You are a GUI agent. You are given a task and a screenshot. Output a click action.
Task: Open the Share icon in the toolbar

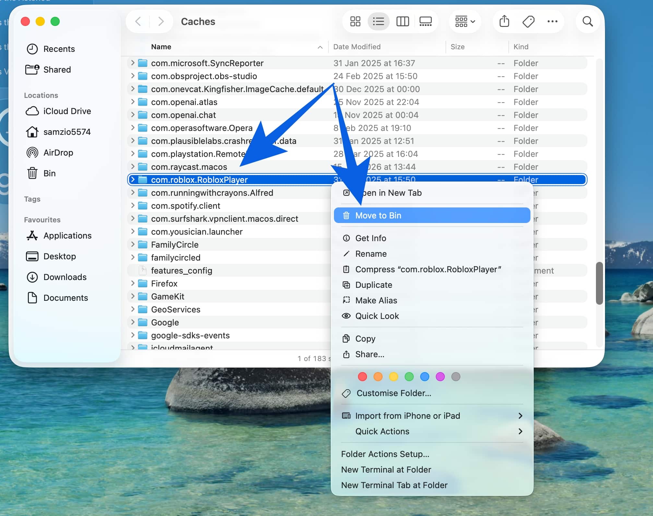pyautogui.click(x=504, y=21)
